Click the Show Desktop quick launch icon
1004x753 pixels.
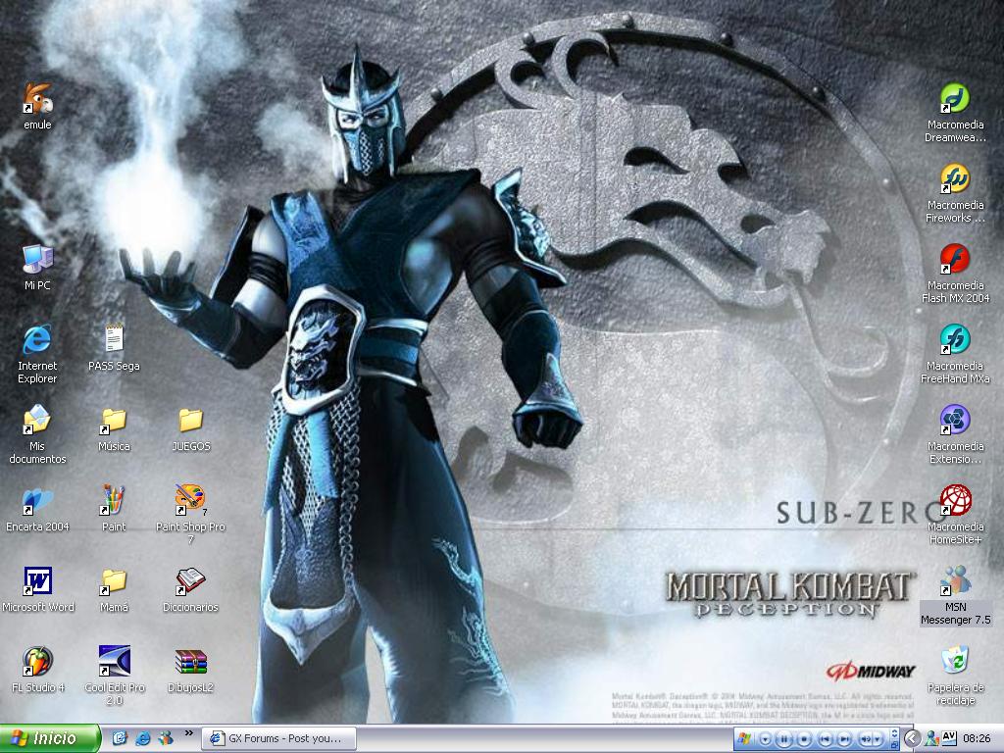coord(120,738)
